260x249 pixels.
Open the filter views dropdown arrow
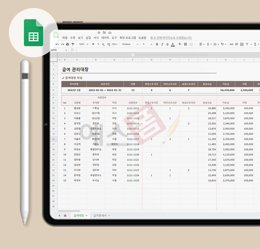(251, 44)
